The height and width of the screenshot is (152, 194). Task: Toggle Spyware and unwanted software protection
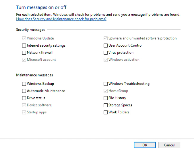106,38
